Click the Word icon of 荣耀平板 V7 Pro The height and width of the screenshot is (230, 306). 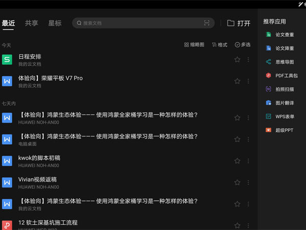[x=7, y=81]
